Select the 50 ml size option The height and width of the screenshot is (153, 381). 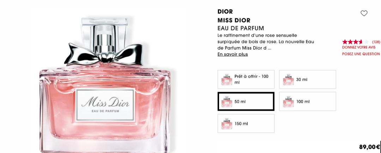(246, 101)
